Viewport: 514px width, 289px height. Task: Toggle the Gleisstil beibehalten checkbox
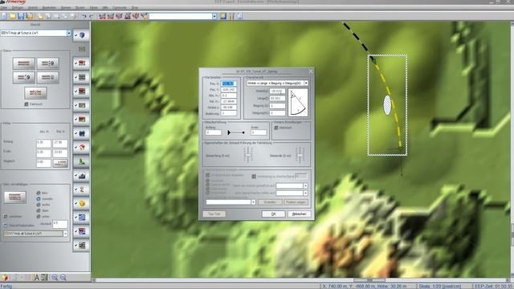6,226
